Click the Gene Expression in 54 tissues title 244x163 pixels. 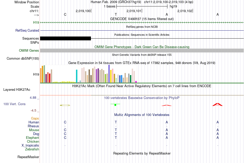coord(142,63)
